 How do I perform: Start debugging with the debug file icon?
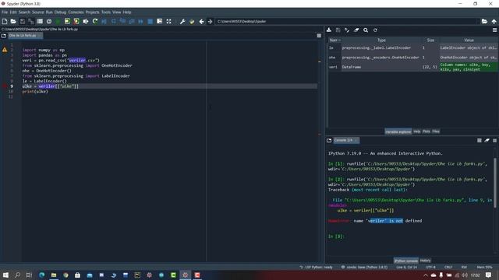tap(104, 21)
